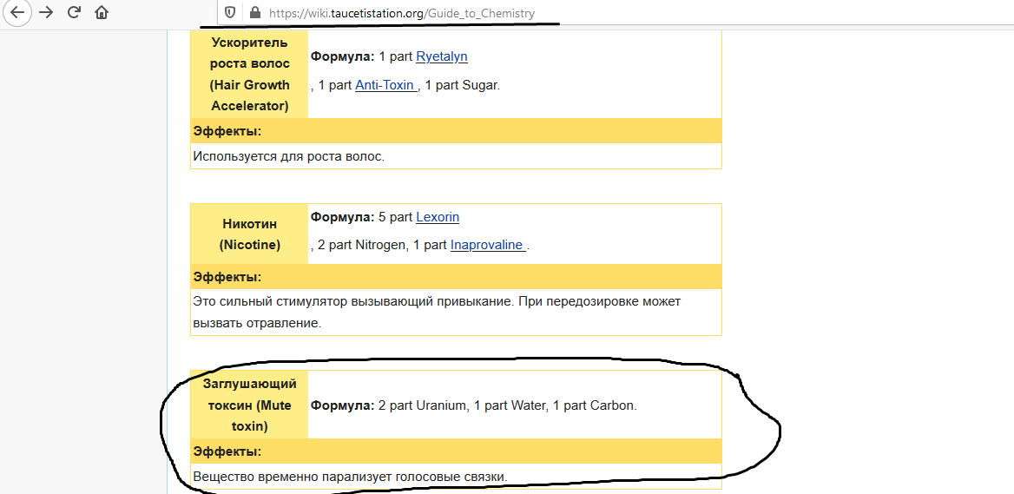Select the Эффекты header in Nicotine table

point(456,277)
